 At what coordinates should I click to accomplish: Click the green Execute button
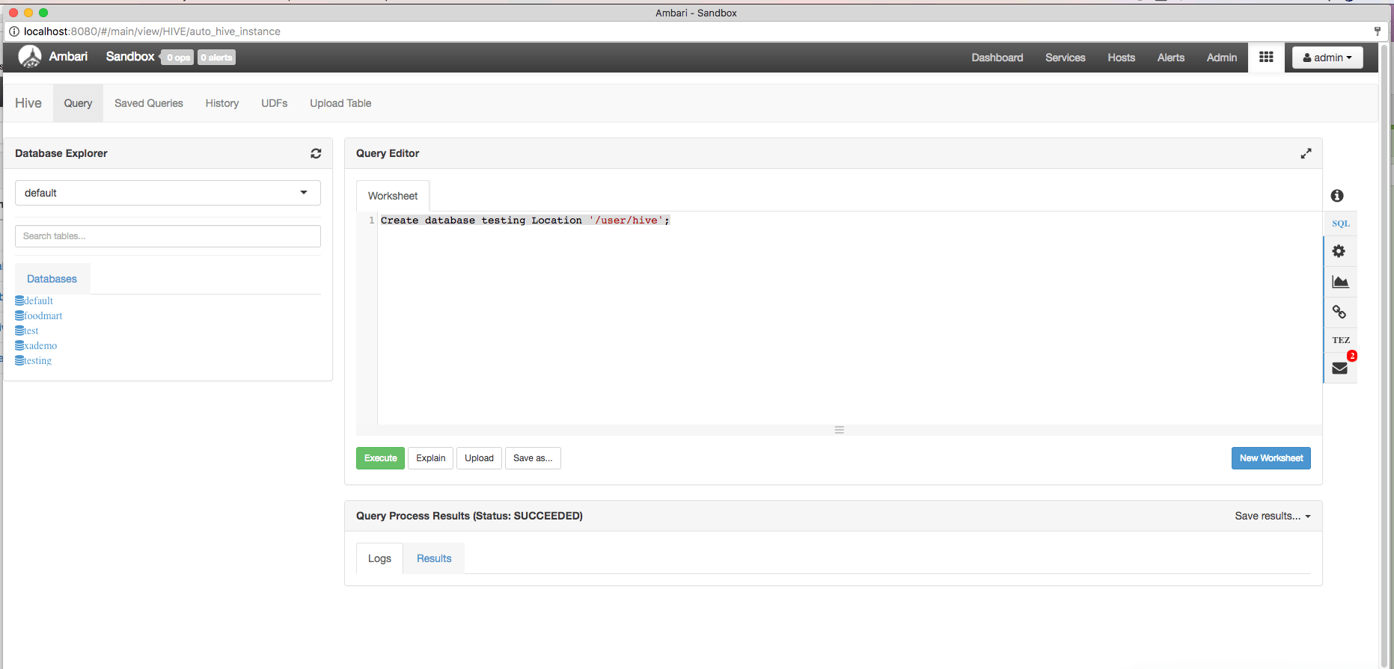(380, 458)
